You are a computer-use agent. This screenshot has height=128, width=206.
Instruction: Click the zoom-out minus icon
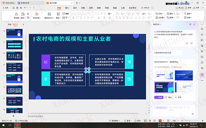[x=182, y=121]
